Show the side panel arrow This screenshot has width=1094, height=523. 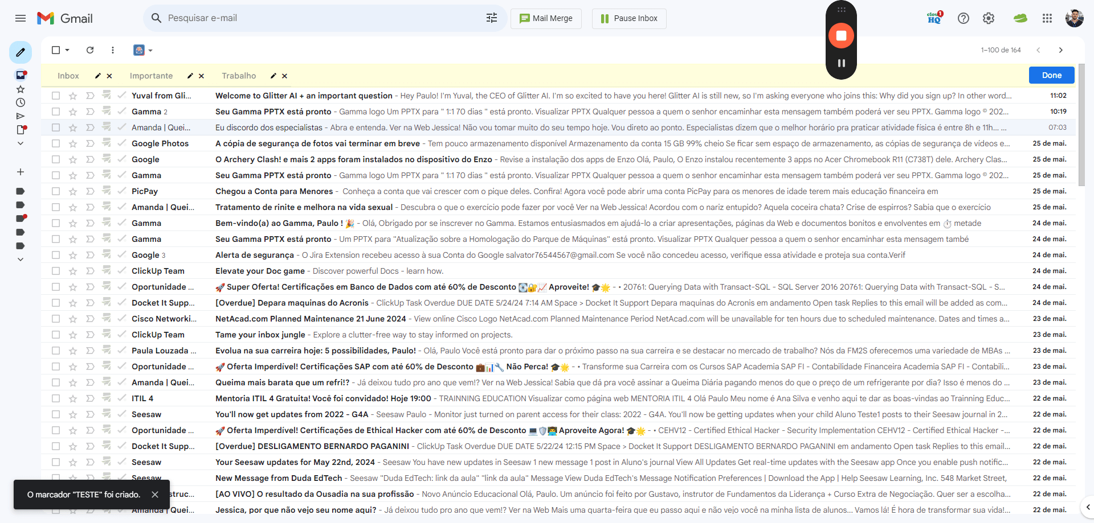[1088, 507]
